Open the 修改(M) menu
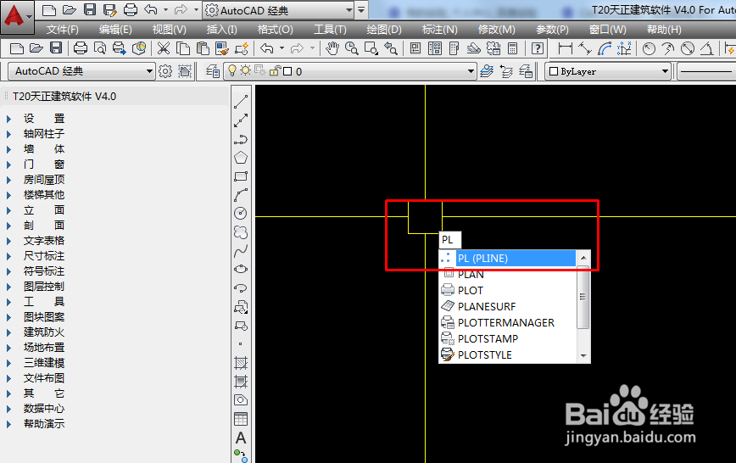The image size is (736, 463). pos(496,30)
